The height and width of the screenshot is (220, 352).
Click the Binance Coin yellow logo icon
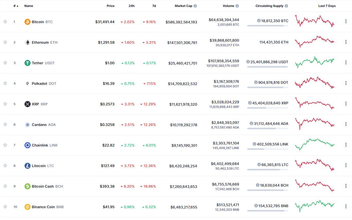point(27,207)
